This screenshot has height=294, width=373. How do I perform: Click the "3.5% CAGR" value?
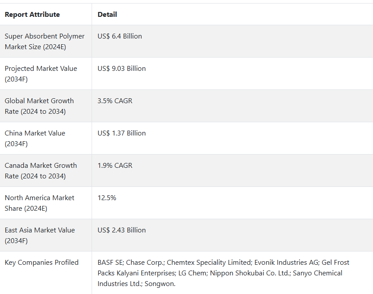[115, 101]
